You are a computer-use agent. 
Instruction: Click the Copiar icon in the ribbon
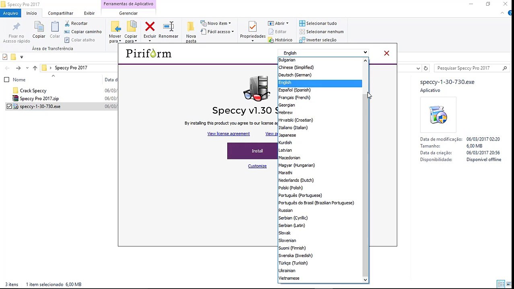click(39, 27)
